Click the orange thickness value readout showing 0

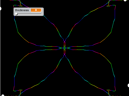coord(36,10)
